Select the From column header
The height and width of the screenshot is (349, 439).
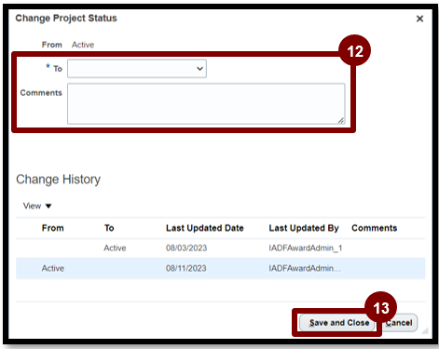point(53,228)
